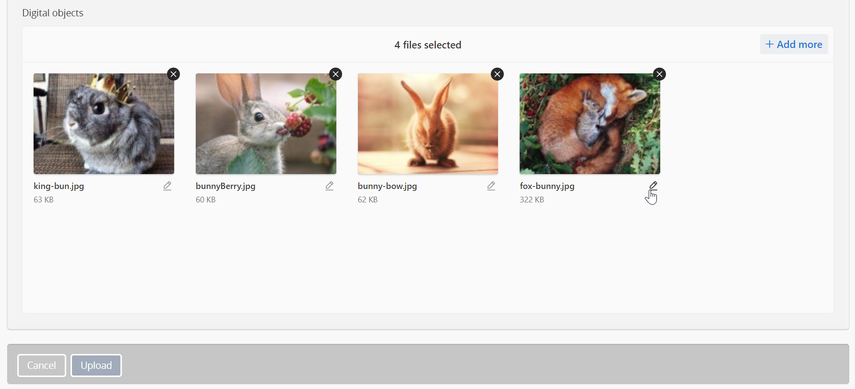The width and height of the screenshot is (855, 389).
Task: Open the edit pencil for fox-bunny.jpg
Action: point(653,186)
